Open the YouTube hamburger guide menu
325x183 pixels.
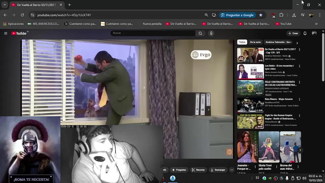point(6,33)
